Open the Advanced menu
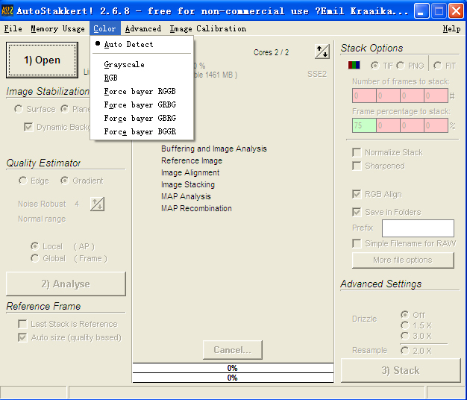Viewport: 467px width, 400px height. coord(143,28)
